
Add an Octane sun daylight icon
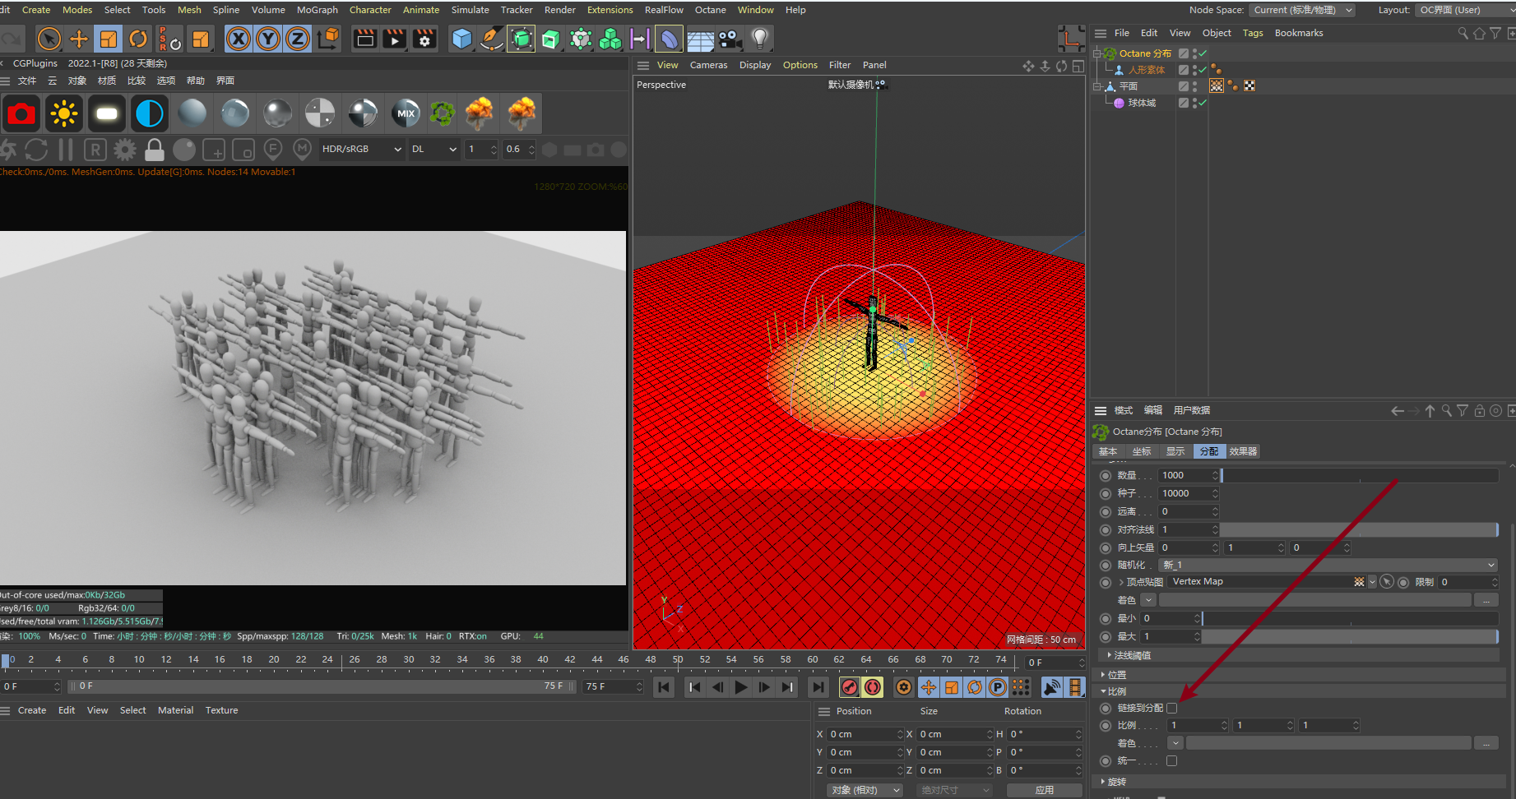64,113
